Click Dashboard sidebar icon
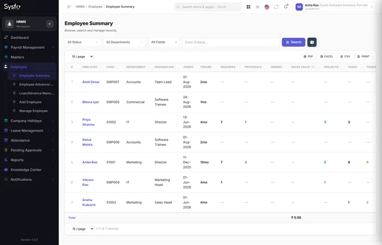The width and height of the screenshot is (382, 245). click(x=6, y=37)
